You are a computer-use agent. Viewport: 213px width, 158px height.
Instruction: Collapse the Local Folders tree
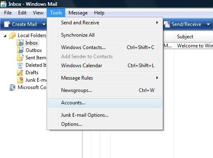click(5, 36)
